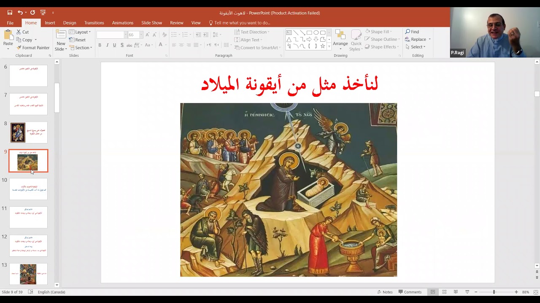
Task: Start Slide Show from status bar
Action: 467,292
